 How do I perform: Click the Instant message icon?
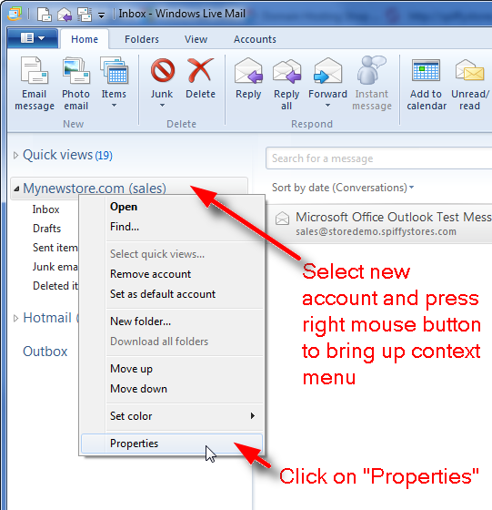click(372, 70)
